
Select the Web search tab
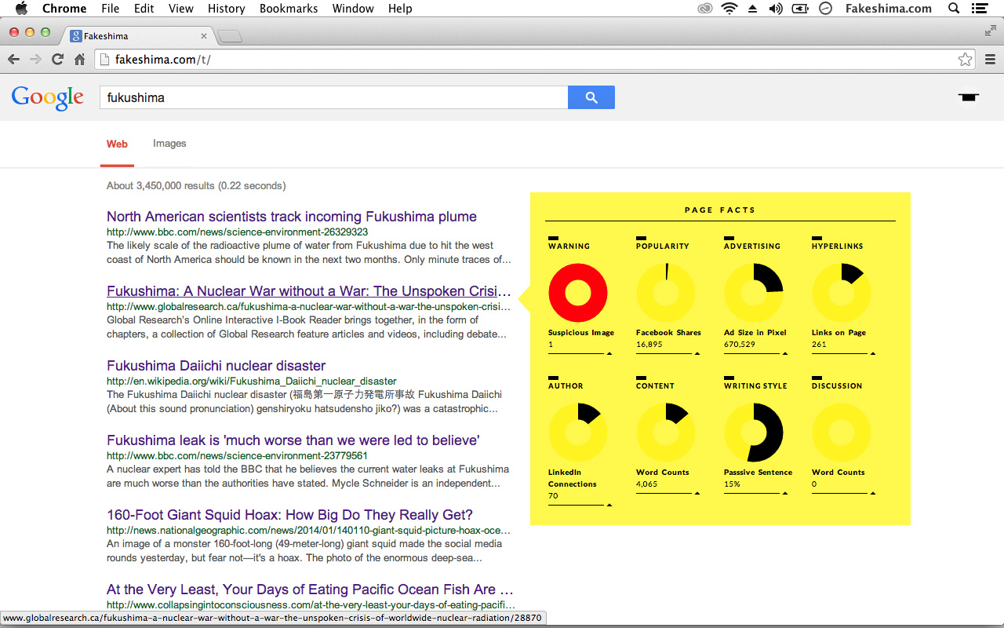click(x=117, y=144)
